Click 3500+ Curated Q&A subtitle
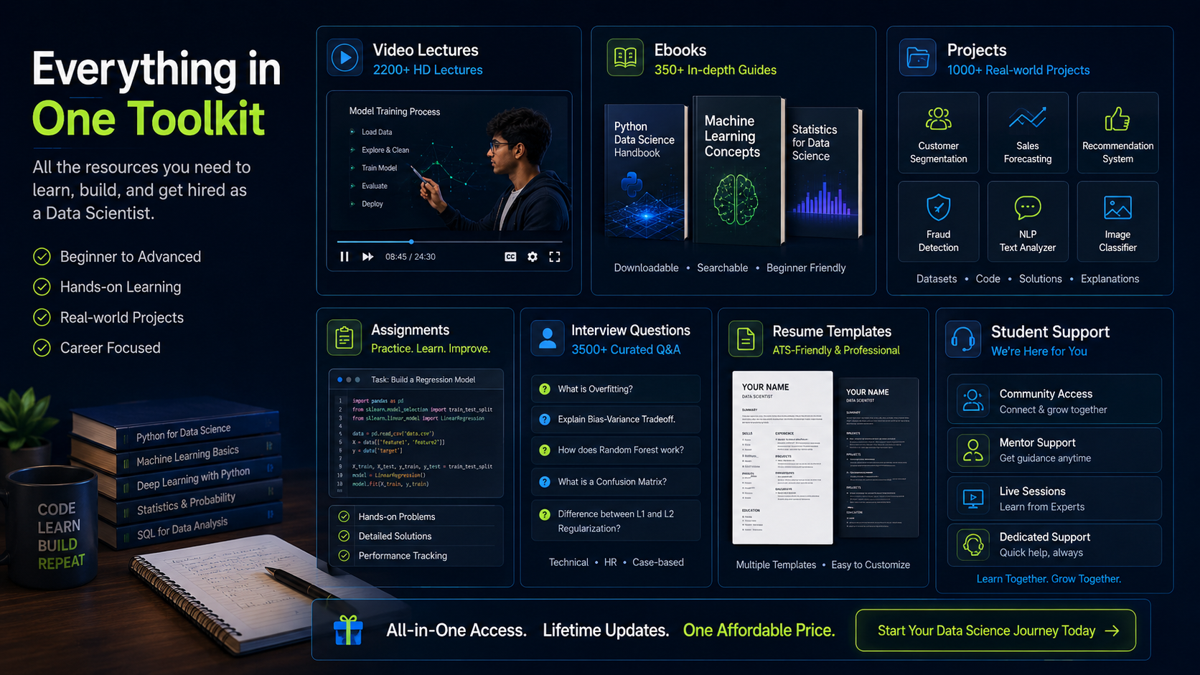Image resolution: width=1200 pixels, height=675 pixels. (x=626, y=349)
